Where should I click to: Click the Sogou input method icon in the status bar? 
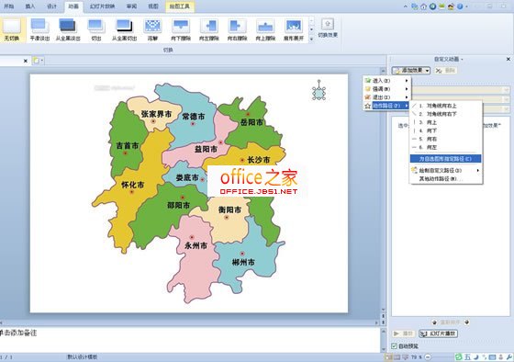pos(459,356)
